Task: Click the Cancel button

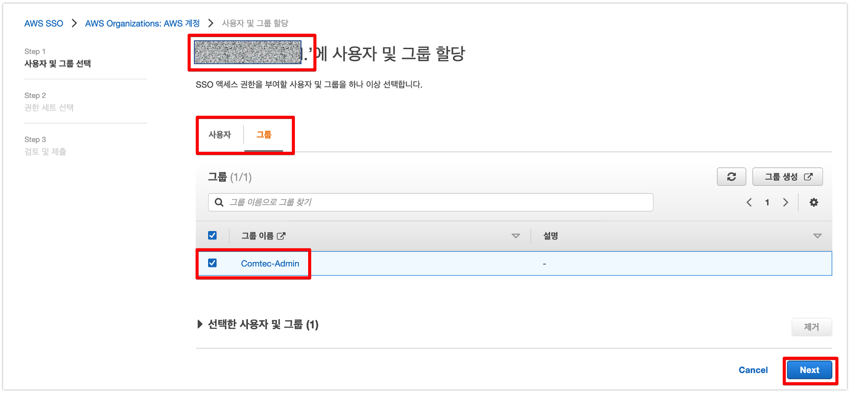Action: [x=753, y=370]
